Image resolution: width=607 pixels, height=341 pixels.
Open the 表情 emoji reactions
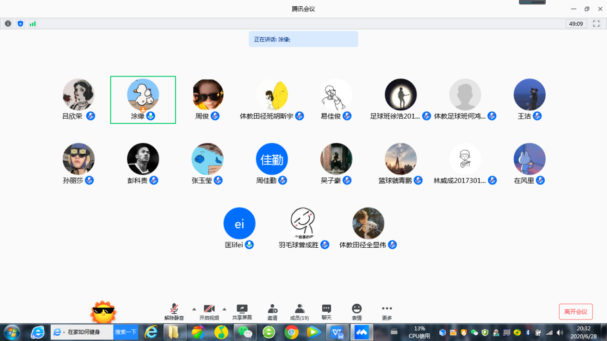tap(357, 311)
